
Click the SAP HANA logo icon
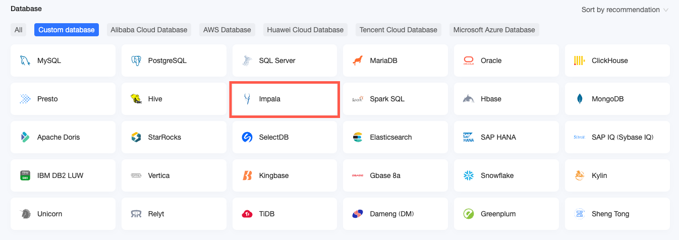coord(469,137)
